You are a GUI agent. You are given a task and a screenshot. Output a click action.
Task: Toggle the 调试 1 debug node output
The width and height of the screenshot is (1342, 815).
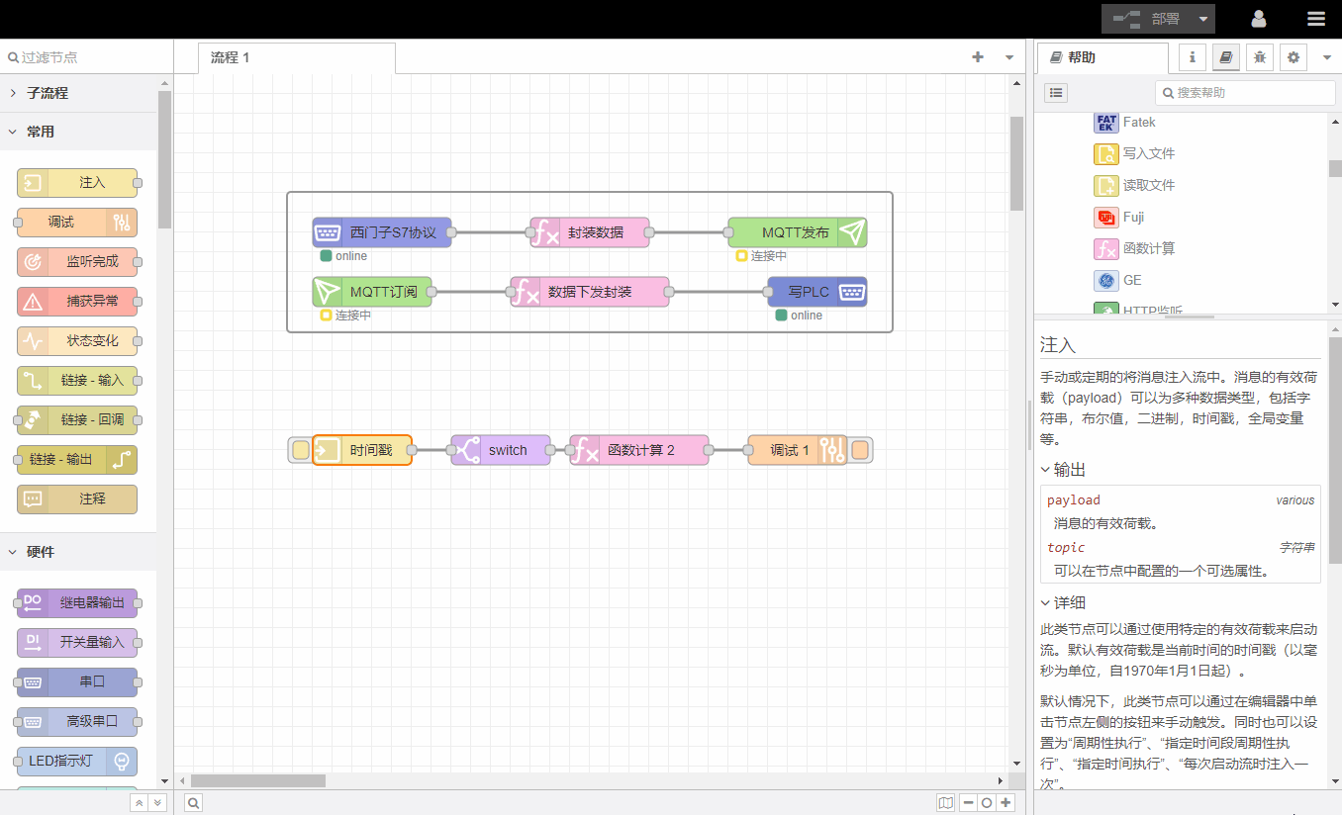click(x=860, y=450)
